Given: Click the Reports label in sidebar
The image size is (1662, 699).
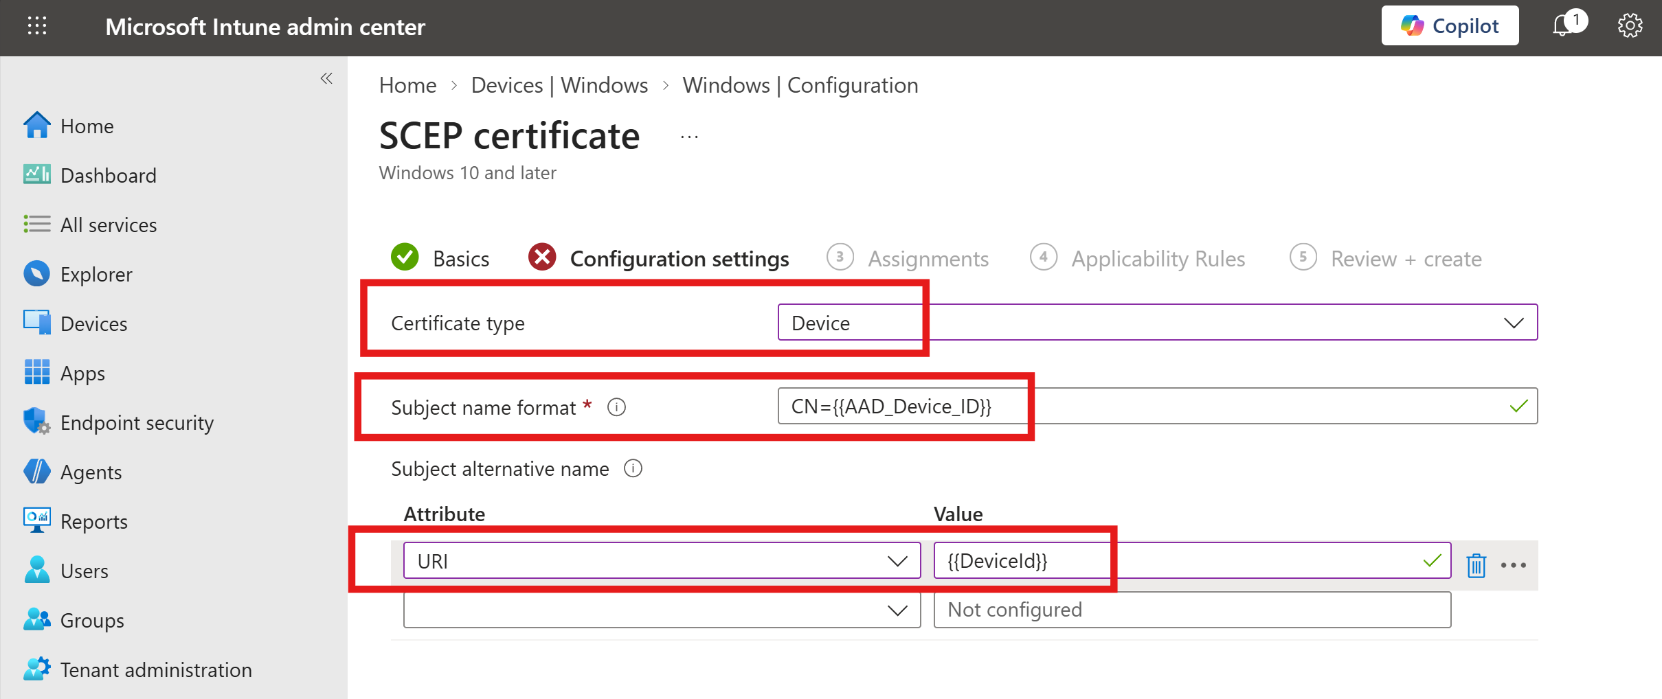Looking at the screenshot, I should tap(94, 521).
